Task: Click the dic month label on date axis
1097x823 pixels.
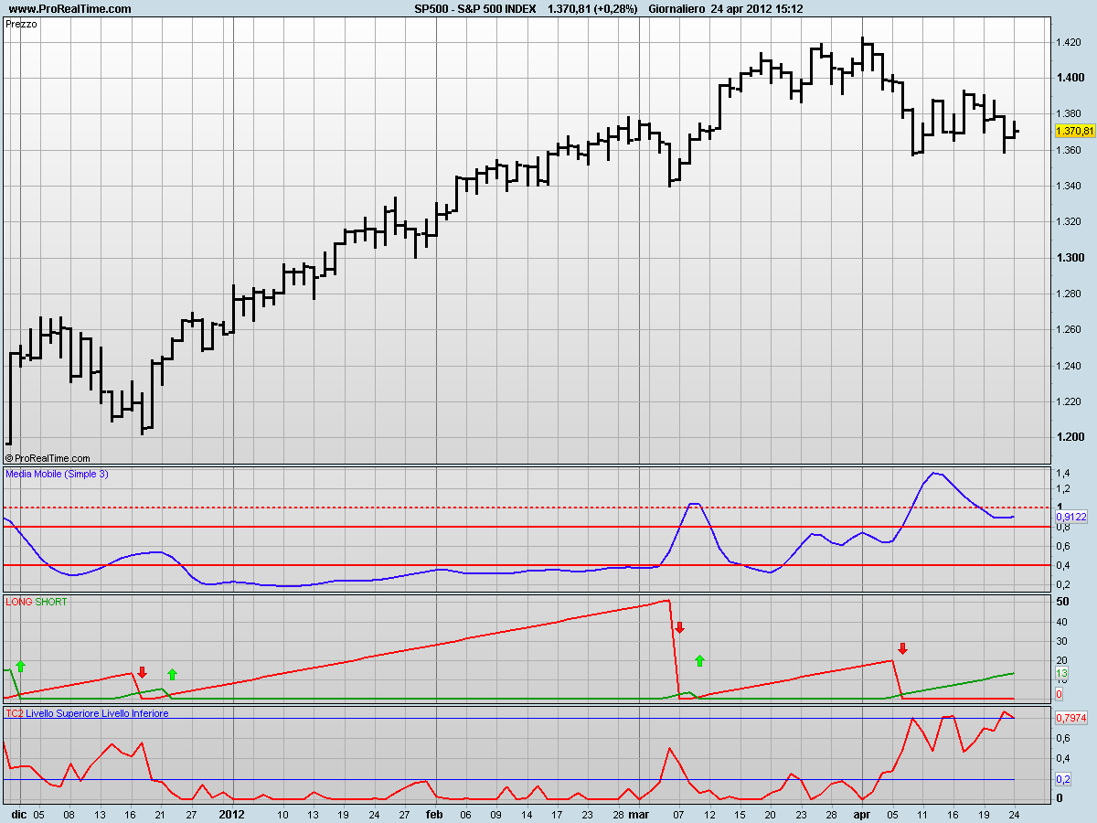Action: (x=17, y=813)
